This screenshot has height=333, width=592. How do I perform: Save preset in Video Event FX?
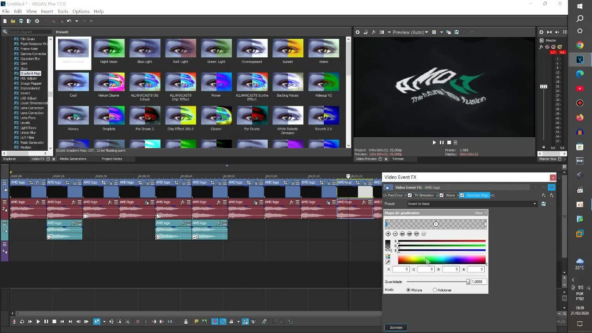(543, 203)
